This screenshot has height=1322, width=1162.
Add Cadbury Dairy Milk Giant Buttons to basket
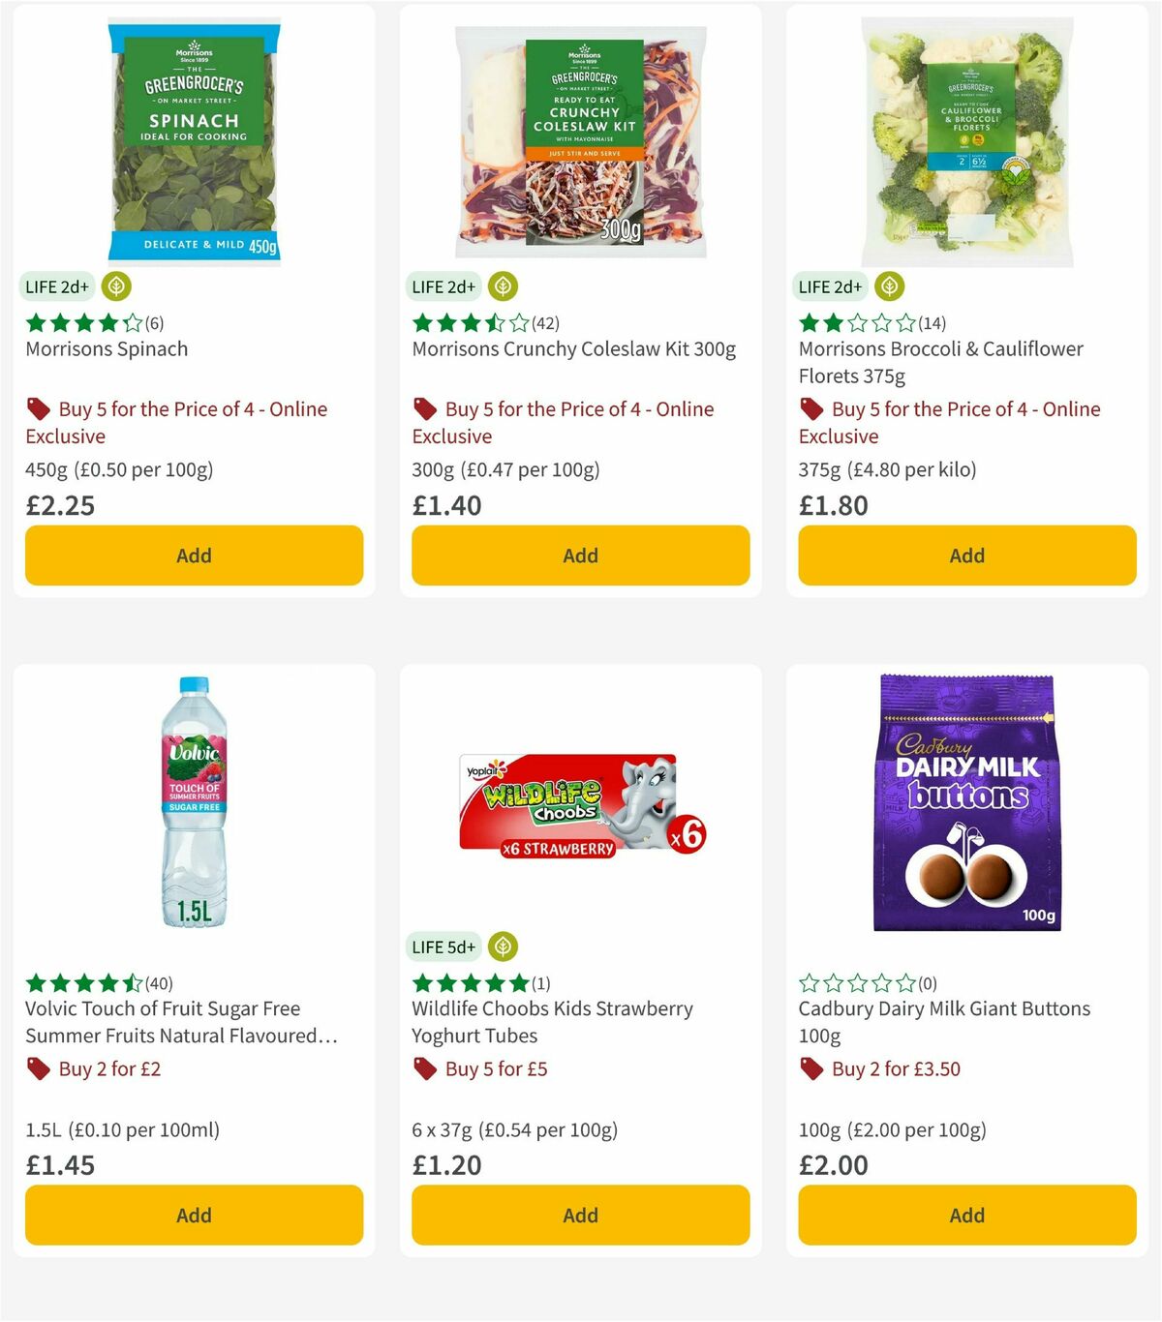pos(965,1215)
